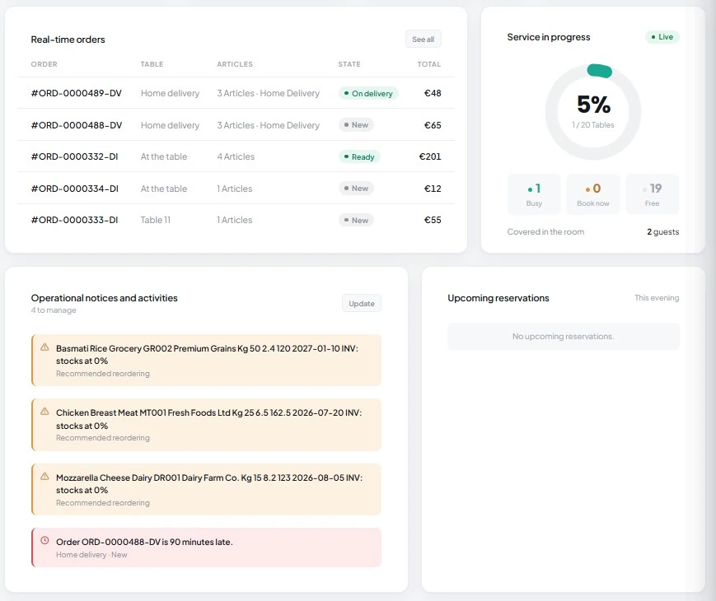
Task: Click the Ready status badge
Action: [x=359, y=157]
